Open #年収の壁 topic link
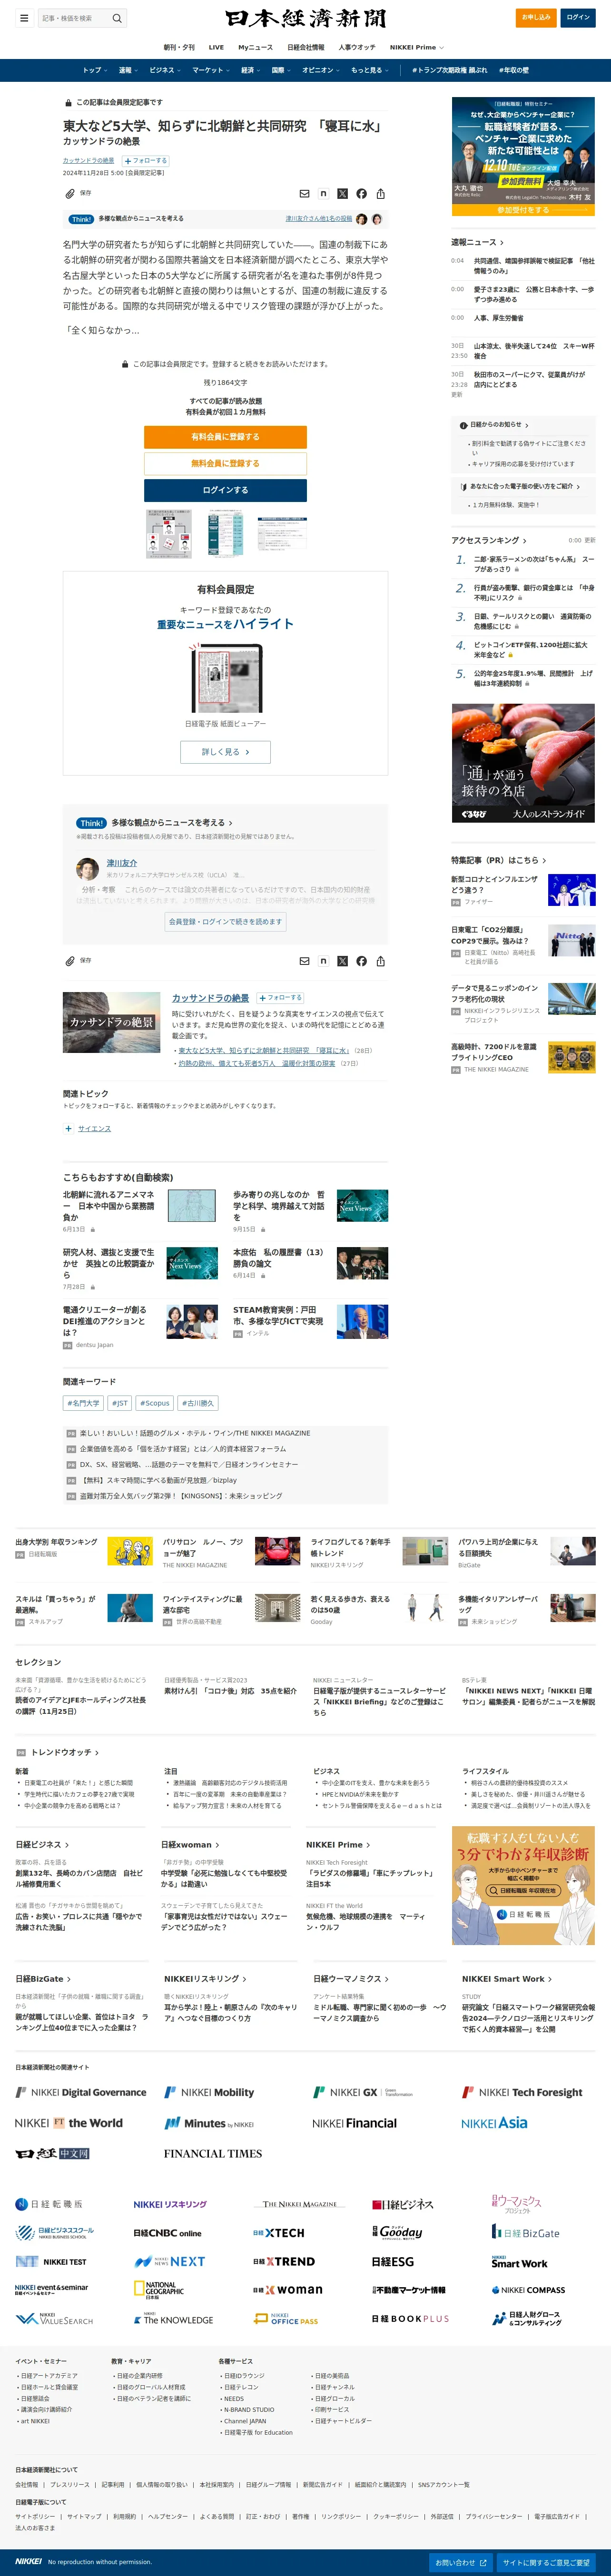 pos(515,70)
